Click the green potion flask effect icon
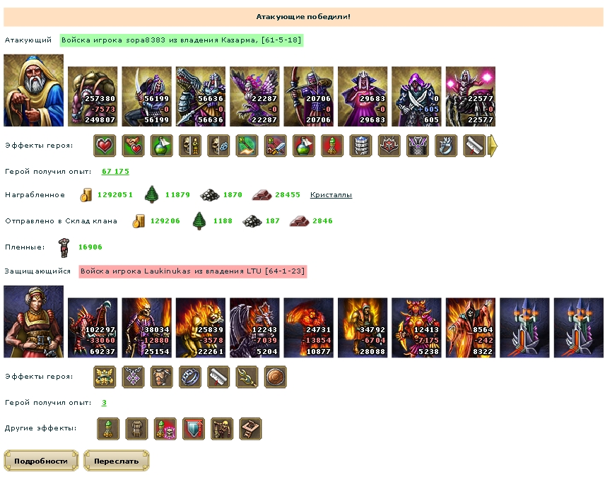The width and height of the screenshot is (605, 477). point(162,146)
